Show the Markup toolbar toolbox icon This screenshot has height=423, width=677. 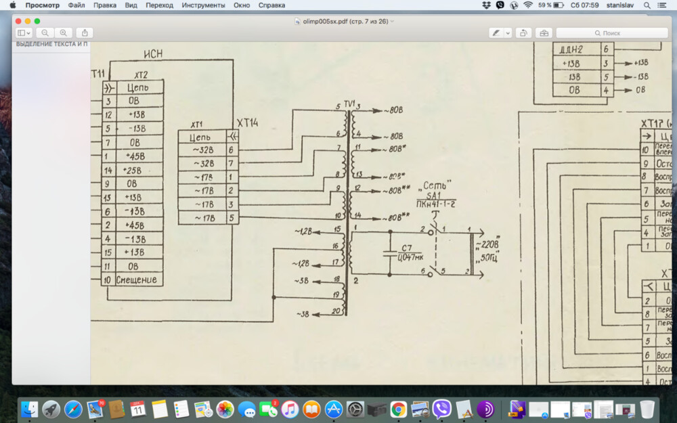coord(544,32)
